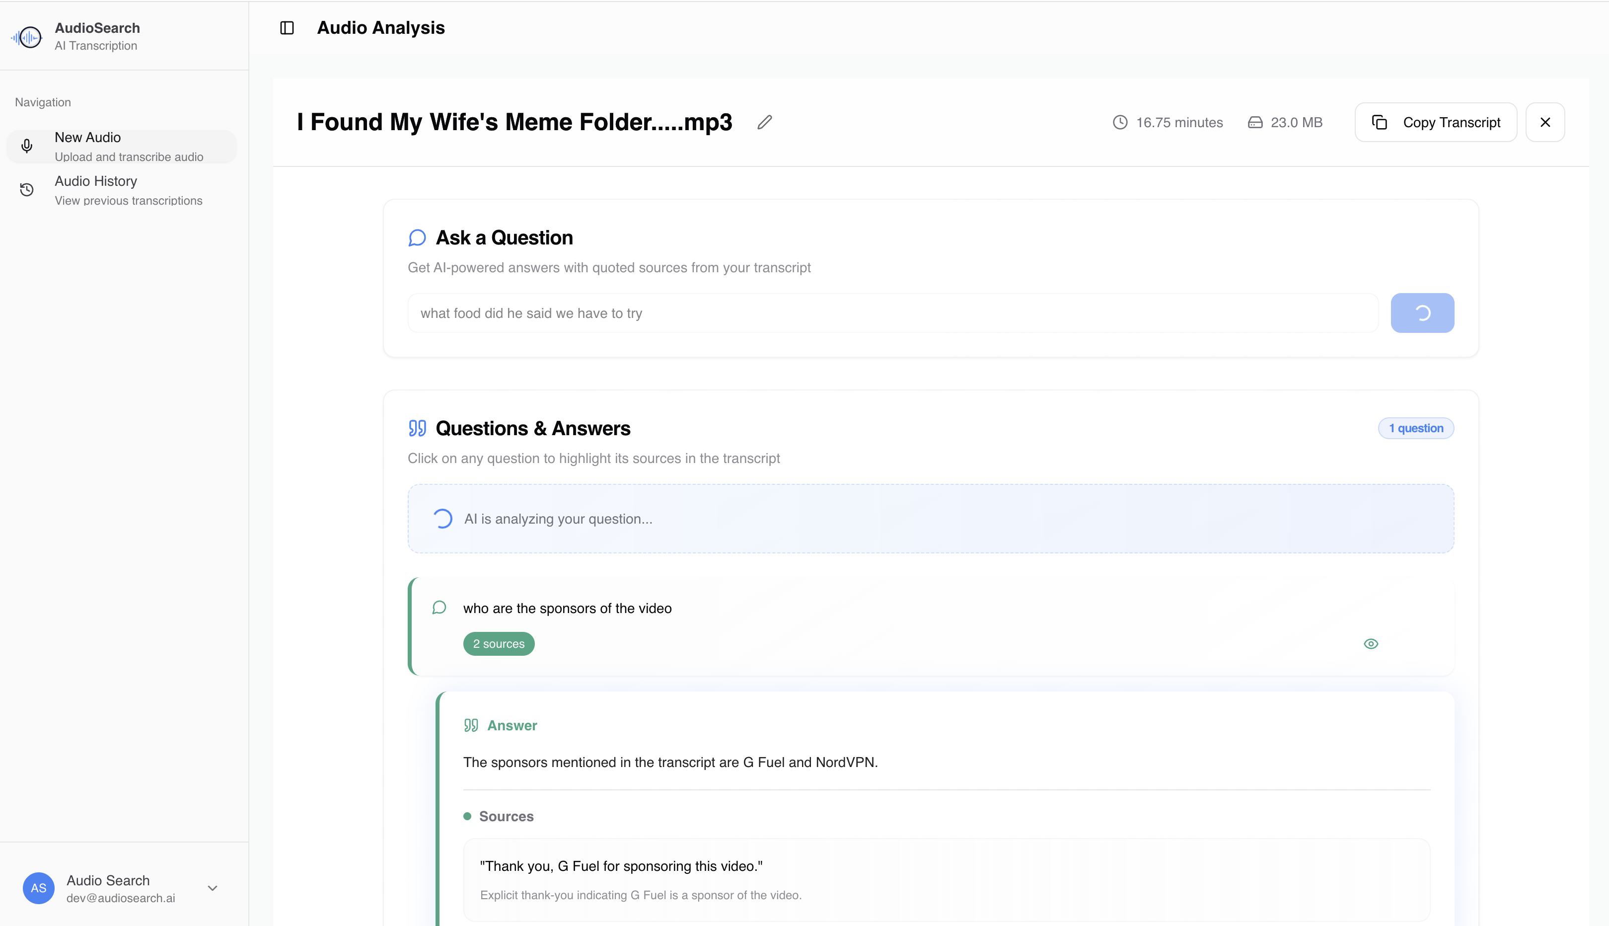Viewport: 1609px width, 926px height.
Task: Click the AS user avatar
Action: (38, 888)
